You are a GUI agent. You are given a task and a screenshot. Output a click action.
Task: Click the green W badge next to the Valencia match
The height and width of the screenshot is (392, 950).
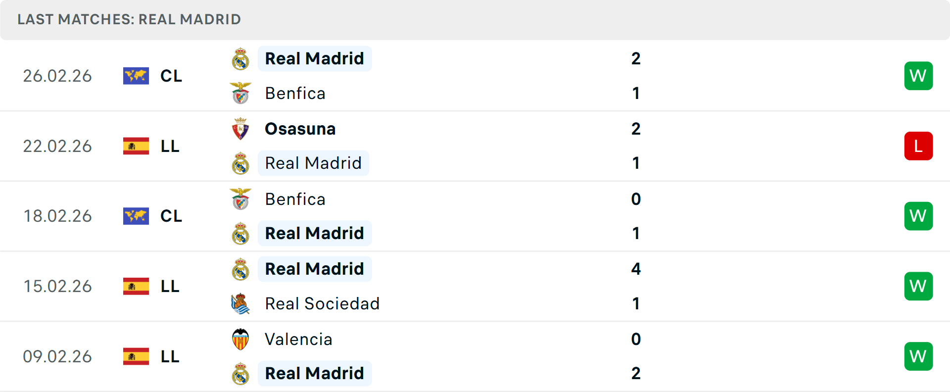pyautogui.click(x=918, y=356)
